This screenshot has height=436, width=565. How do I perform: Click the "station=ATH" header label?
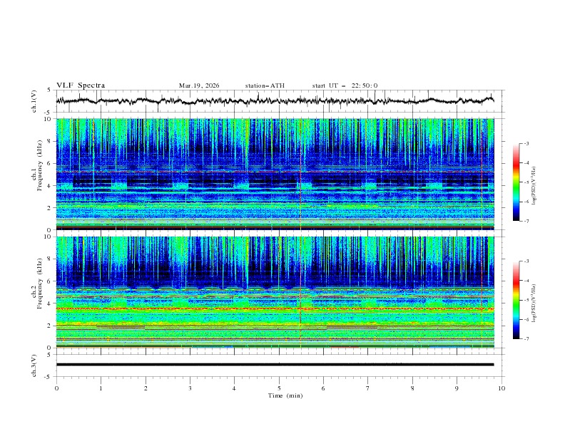(265, 85)
